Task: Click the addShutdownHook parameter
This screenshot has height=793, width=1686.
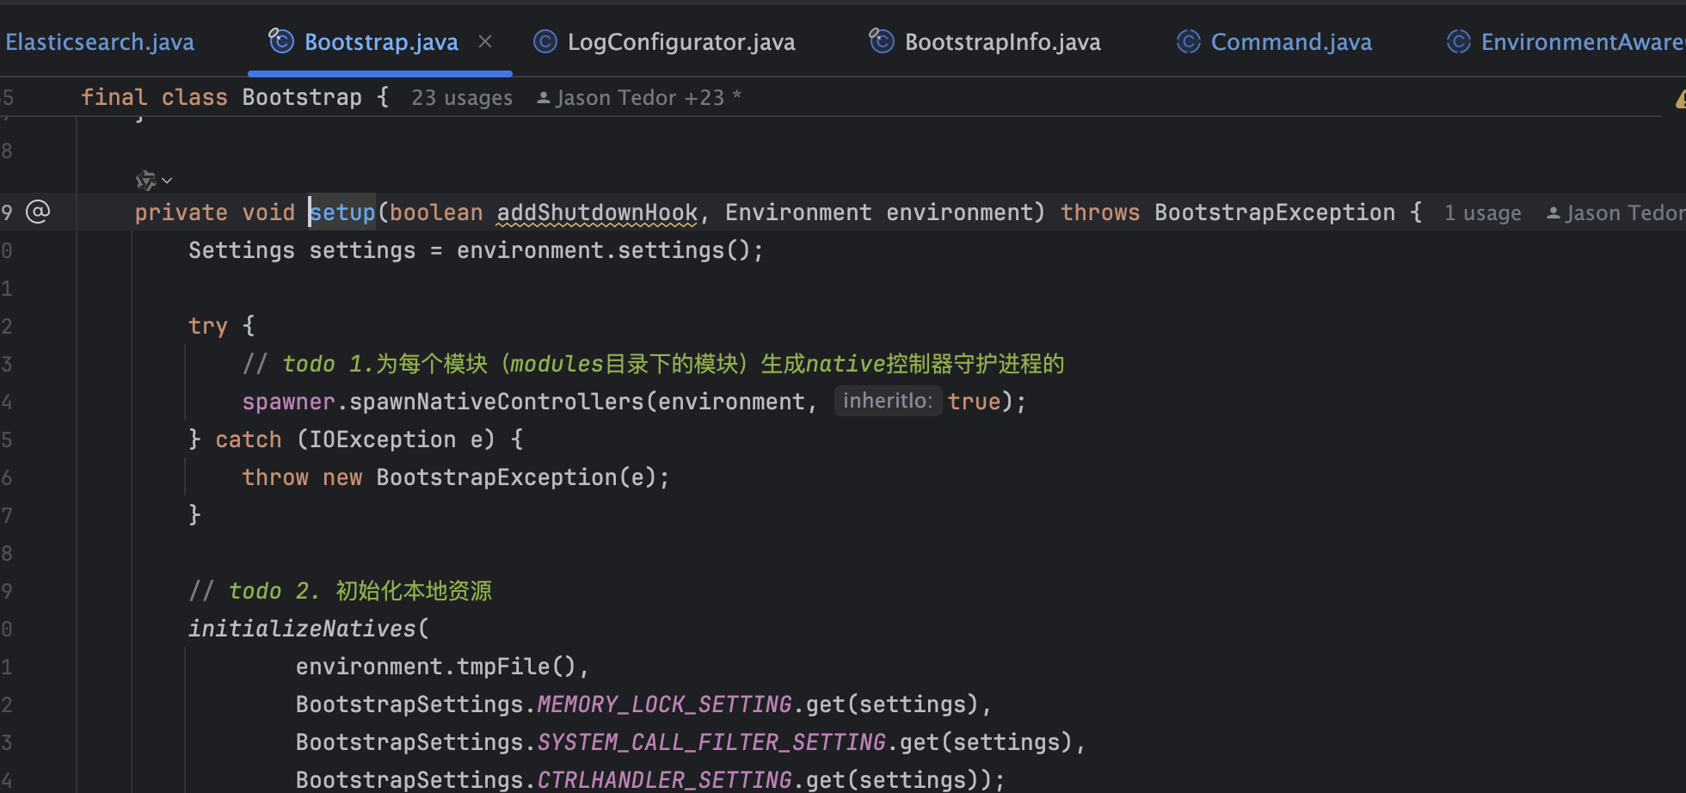Action: pos(597,212)
